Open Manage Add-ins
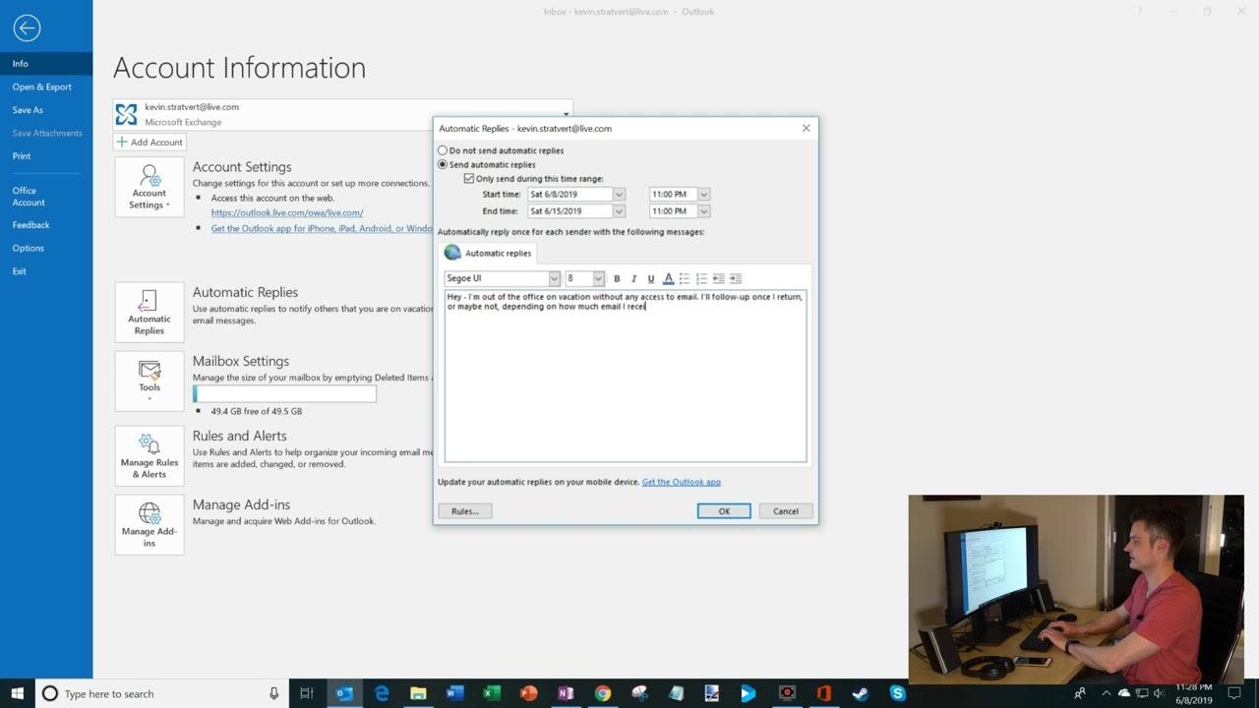Viewport: 1259px width, 708px height. (150, 524)
